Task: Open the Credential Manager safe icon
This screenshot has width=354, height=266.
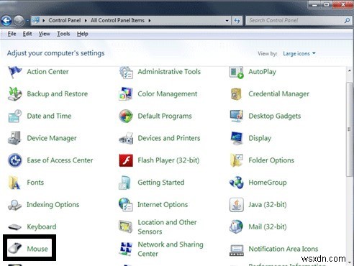Action: (x=236, y=93)
